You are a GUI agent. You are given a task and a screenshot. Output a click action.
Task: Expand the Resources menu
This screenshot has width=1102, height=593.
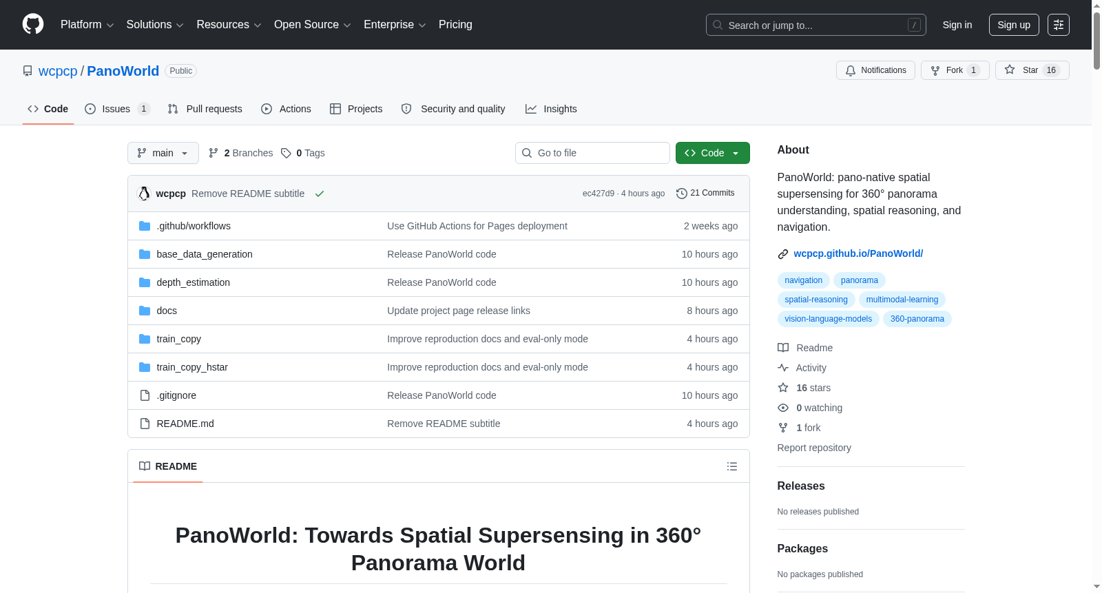point(229,25)
